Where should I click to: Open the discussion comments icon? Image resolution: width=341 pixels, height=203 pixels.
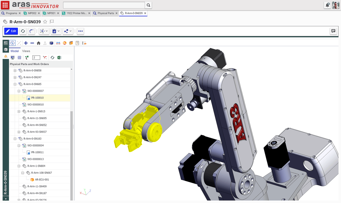pyautogui.click(x=333, y=31)
